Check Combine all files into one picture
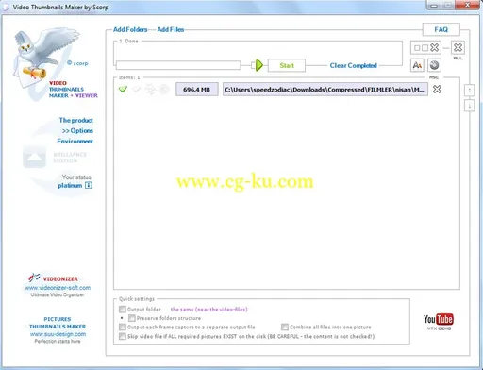 [x=285, y=328]
